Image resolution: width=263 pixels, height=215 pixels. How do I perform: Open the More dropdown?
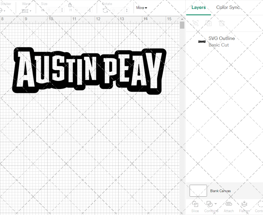141,8
